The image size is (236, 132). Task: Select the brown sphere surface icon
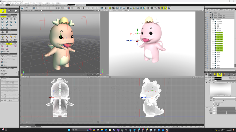pyautogui.click(x=224, y=75)
